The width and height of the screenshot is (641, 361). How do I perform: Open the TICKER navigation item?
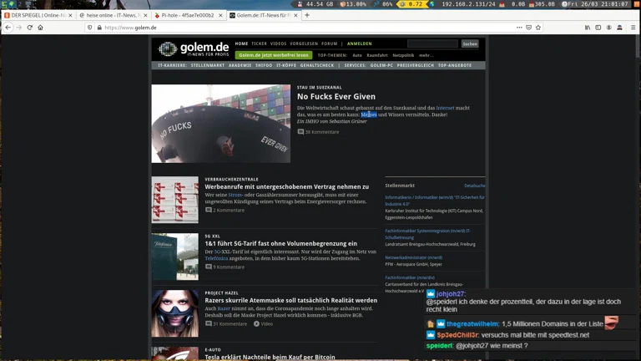pos(259,43)
